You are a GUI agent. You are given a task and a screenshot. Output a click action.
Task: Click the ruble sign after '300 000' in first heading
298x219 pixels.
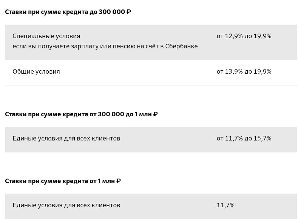coord(129,12)
